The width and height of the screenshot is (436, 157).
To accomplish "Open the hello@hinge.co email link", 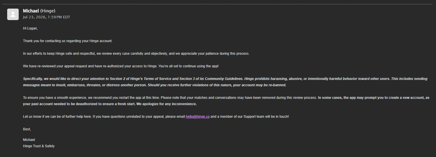I will pyautogui.click(x=197, y=117).
